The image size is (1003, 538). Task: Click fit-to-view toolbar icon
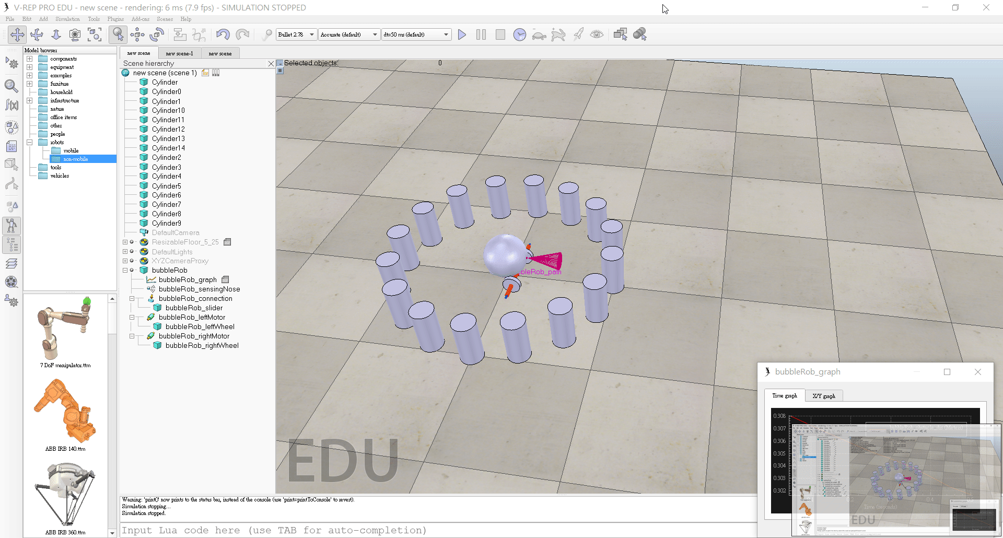[x=95, y=34]
